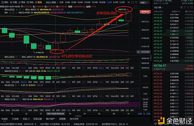Select the 1小时 timeframe
Viewport: 194px width, 126px height.
pyautogui.click(x=109, y=2)
